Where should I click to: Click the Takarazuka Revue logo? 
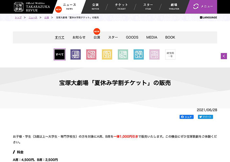click(x=32, y=7)
